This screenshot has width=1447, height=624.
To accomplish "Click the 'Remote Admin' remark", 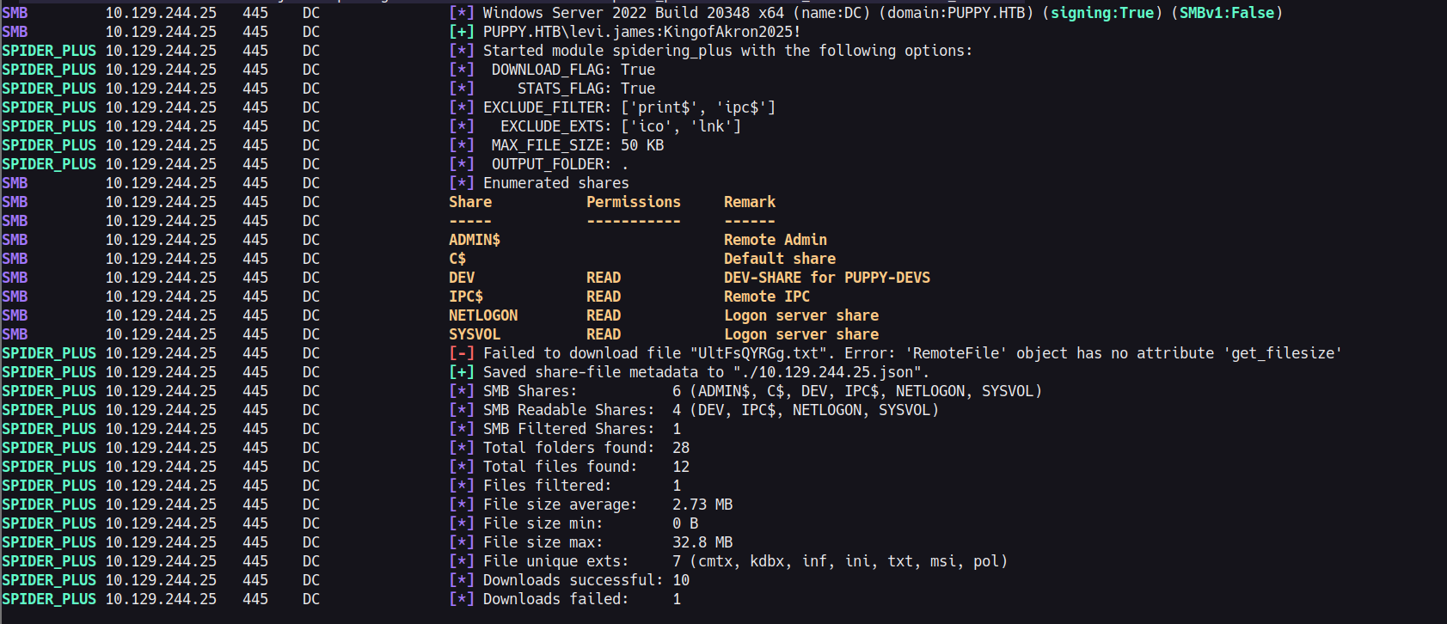I will tap(776, 240).
